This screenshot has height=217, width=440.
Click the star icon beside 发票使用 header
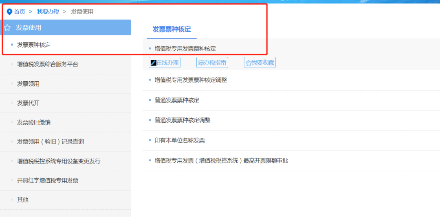point(7,28)
